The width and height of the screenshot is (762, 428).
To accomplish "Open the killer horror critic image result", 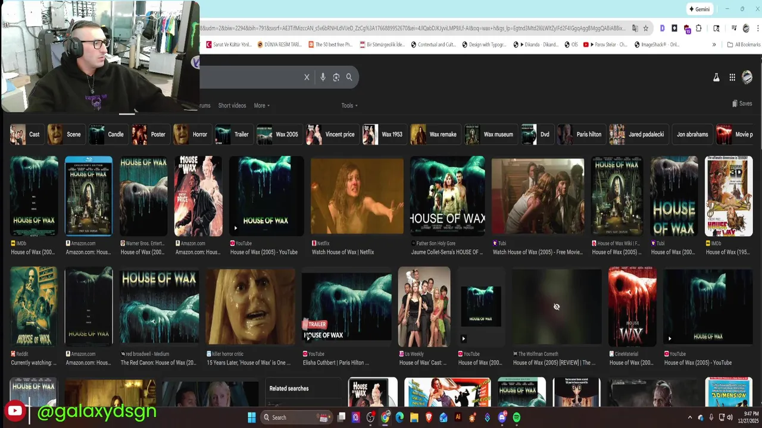I will (250, 307).
